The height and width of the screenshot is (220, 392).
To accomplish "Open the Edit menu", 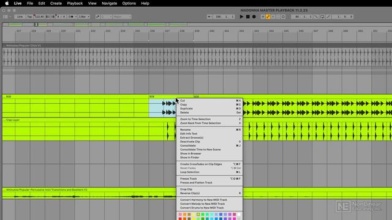I will pyautogui.click(x=42, y=3).
